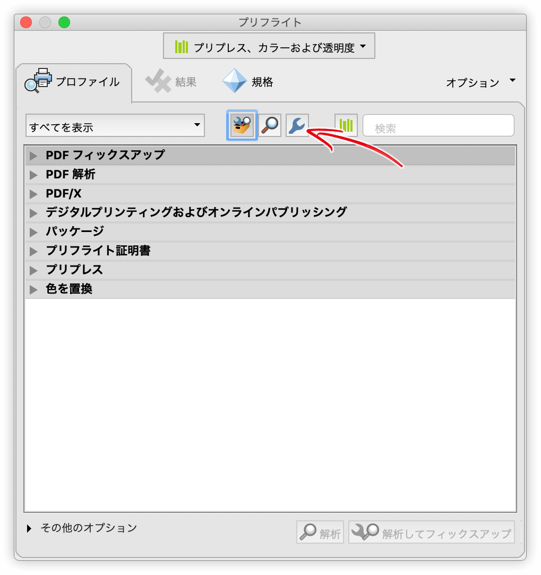Expand the PDF/X group
This screenshot has width=541, height=575.
[x=33, y=194]
